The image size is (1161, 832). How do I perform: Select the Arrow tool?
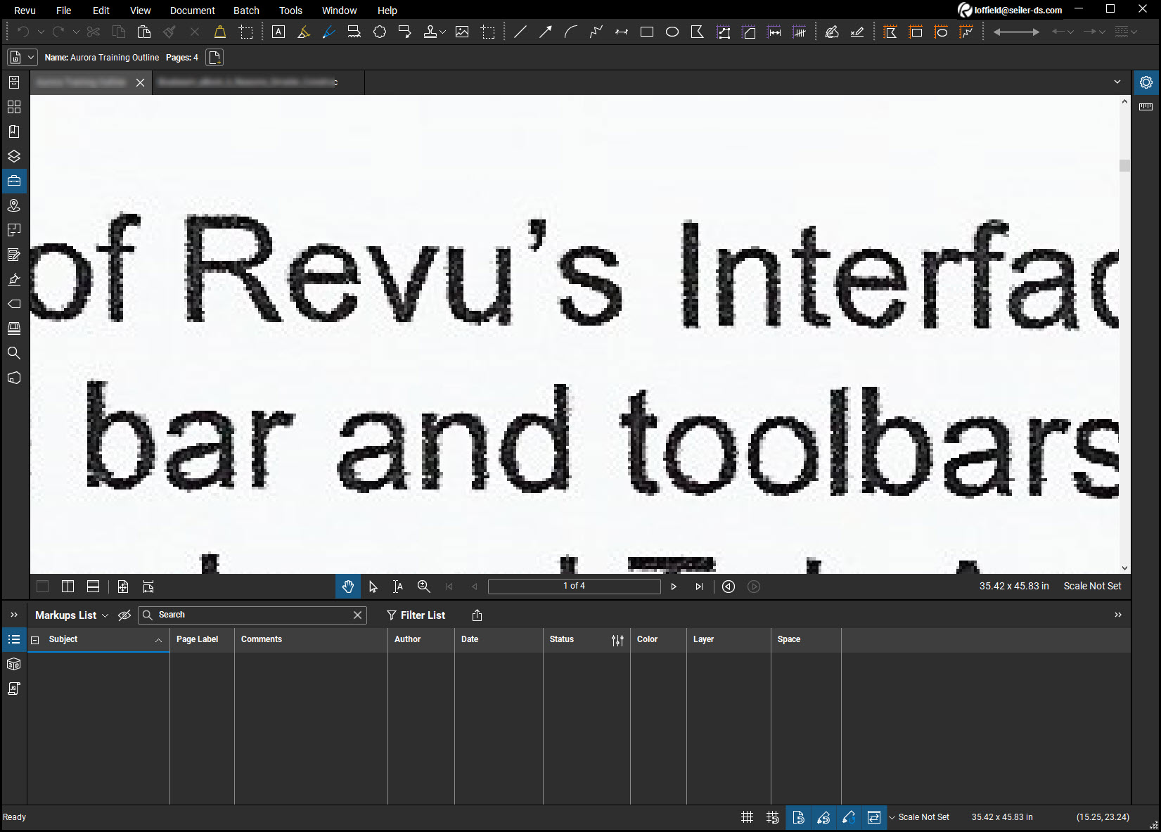pyautogui.click(x=545, y=32)
